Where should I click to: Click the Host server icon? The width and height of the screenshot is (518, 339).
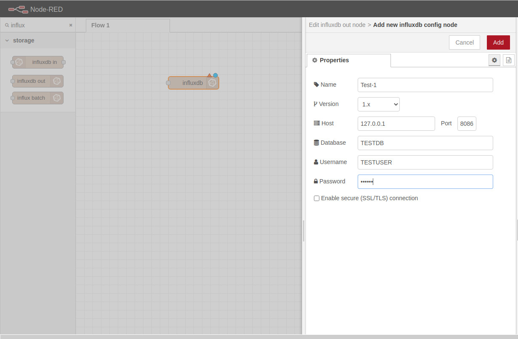(317, 123)
